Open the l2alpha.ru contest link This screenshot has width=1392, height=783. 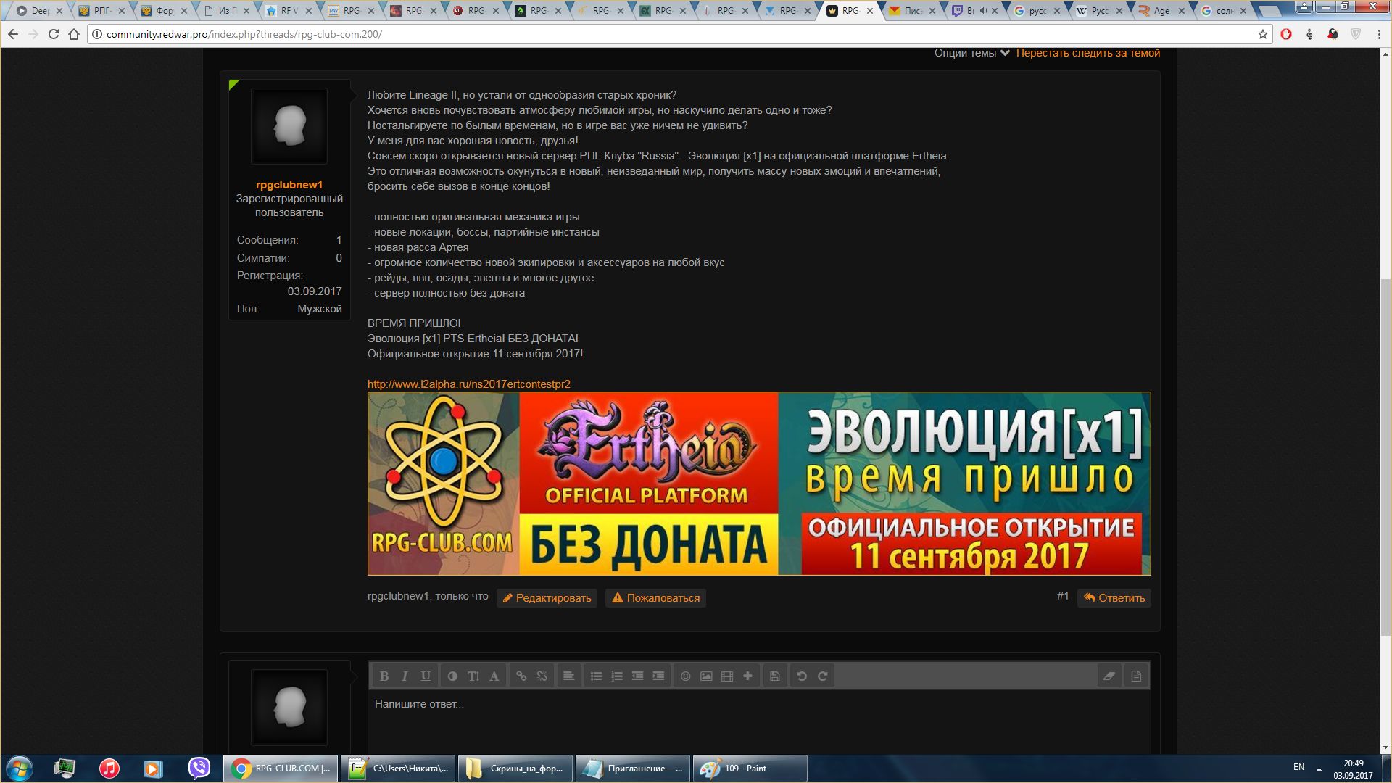point(469,384)
